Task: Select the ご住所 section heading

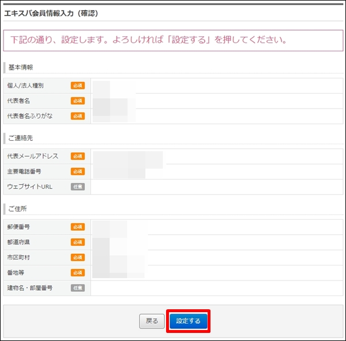Action: pyautogui.click(x=17, y=209)
